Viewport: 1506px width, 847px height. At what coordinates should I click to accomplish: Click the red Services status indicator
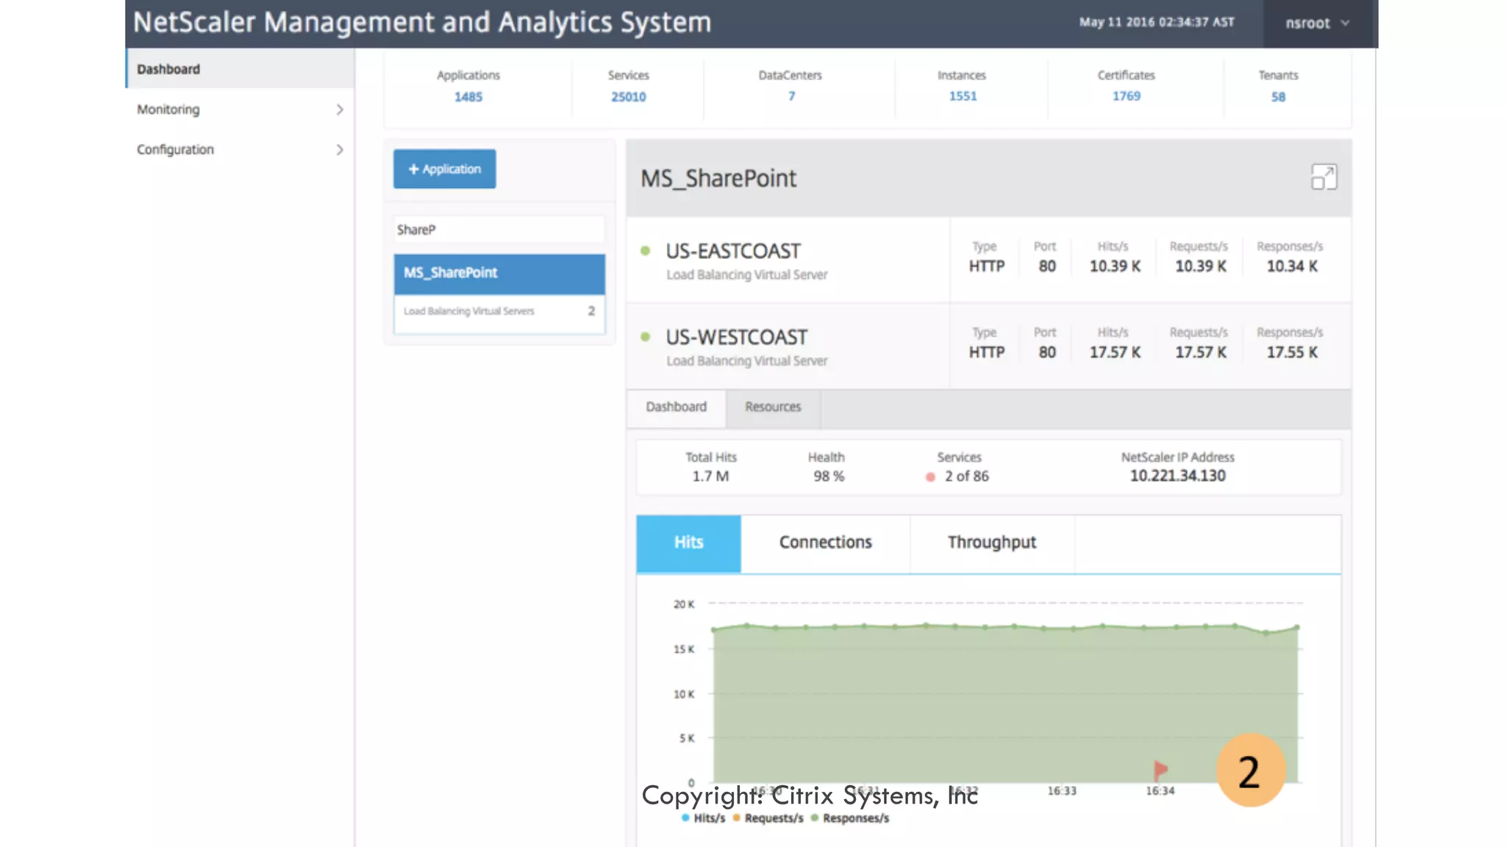(930, 477)
